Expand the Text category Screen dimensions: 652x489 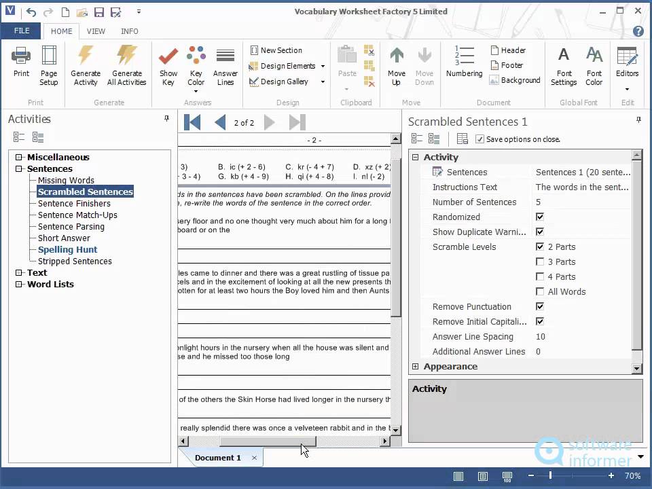[x=19, y=273]
